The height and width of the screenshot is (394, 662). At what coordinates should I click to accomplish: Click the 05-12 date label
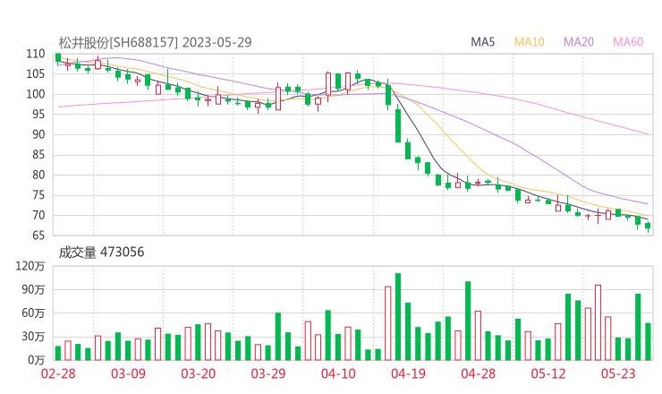pyautogui.click(x=548, y=373)
